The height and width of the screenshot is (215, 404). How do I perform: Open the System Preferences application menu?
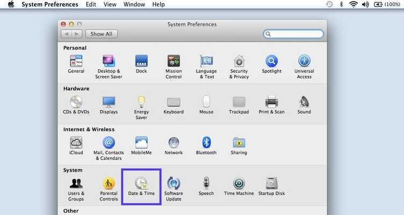coord(50,4)
